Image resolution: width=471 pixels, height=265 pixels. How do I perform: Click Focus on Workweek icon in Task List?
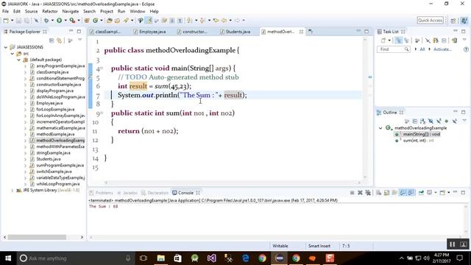417,40
